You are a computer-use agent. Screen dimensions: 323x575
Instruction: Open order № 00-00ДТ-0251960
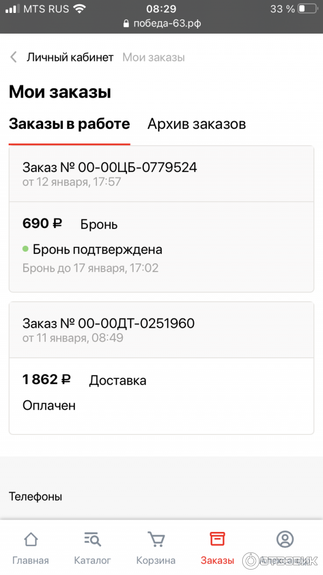click(x=108, y=323)
